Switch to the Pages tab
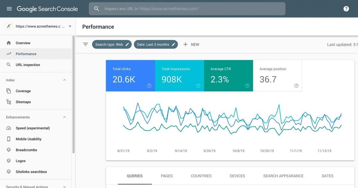 point(167,176)
